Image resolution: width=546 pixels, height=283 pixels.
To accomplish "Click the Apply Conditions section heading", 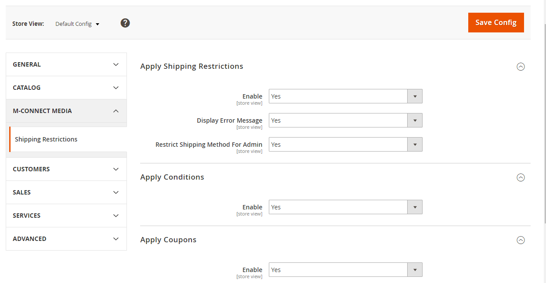I will (x=172, y=177).
